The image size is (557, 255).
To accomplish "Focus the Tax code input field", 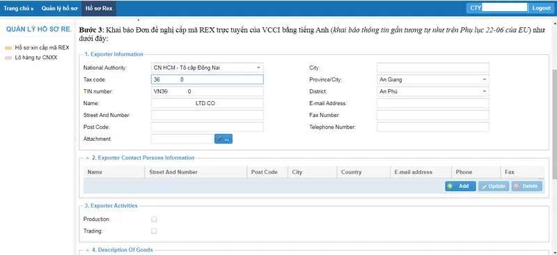I will pos(207,79).
